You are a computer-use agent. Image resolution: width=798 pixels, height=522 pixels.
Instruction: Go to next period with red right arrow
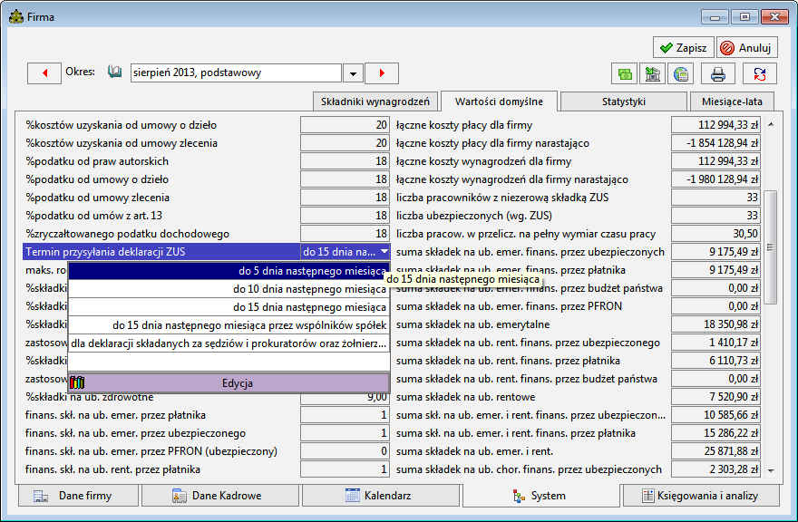(382, 73)
